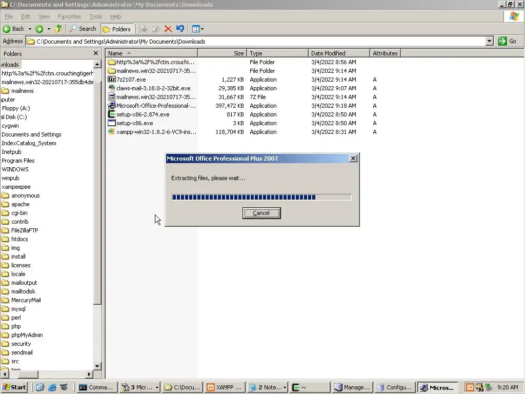Open the File menu
This screenshot has width=525, height=394.
point(9,16)
